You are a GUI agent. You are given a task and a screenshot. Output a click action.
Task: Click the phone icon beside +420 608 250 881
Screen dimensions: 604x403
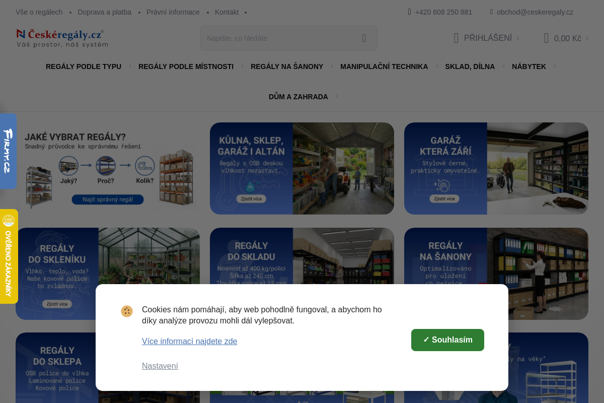pos(409,12)
